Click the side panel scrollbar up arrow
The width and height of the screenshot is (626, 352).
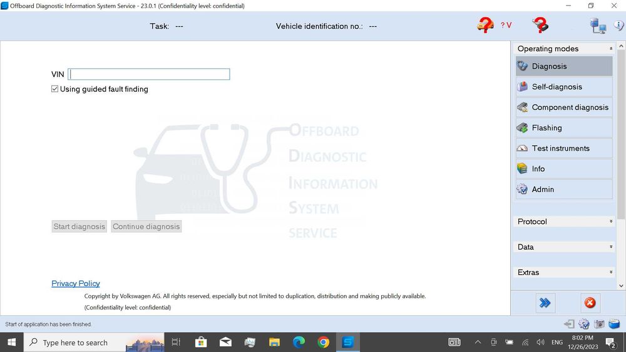[621, 46]
